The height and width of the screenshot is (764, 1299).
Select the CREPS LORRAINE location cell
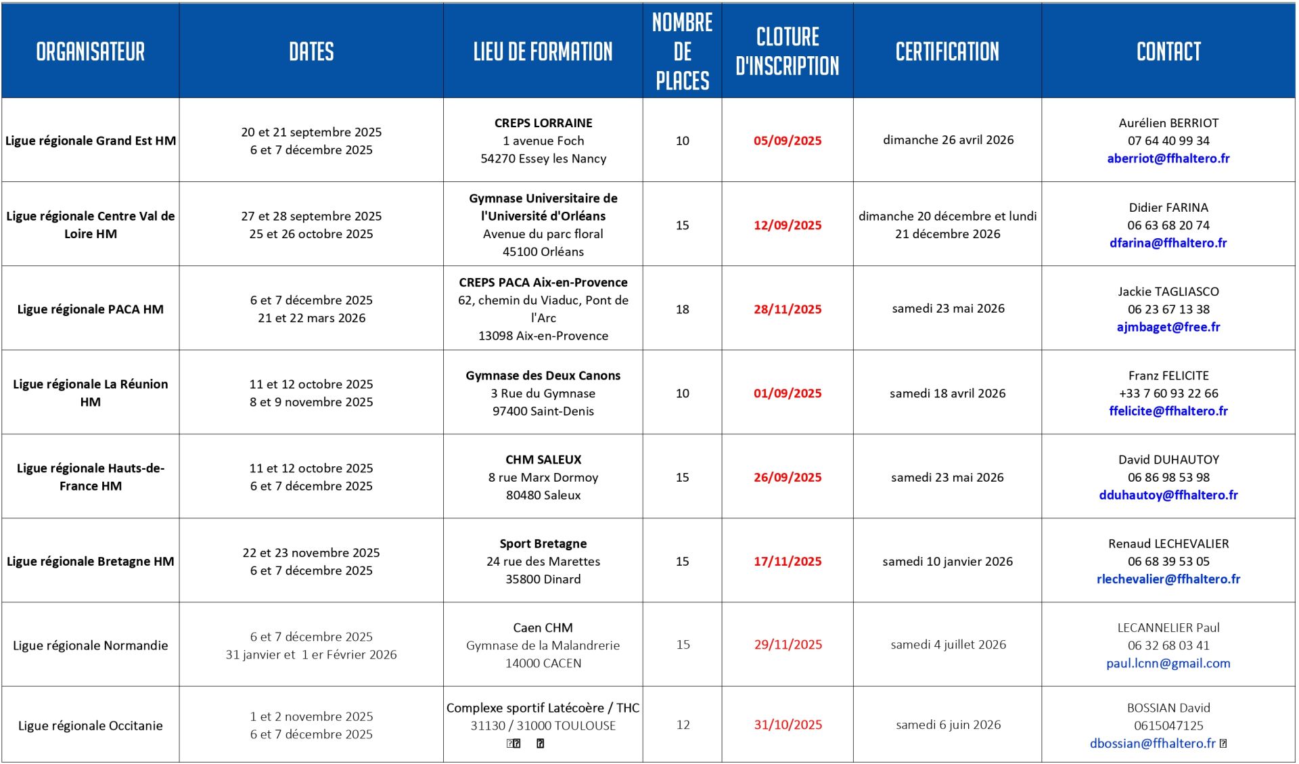coord(543,140)
